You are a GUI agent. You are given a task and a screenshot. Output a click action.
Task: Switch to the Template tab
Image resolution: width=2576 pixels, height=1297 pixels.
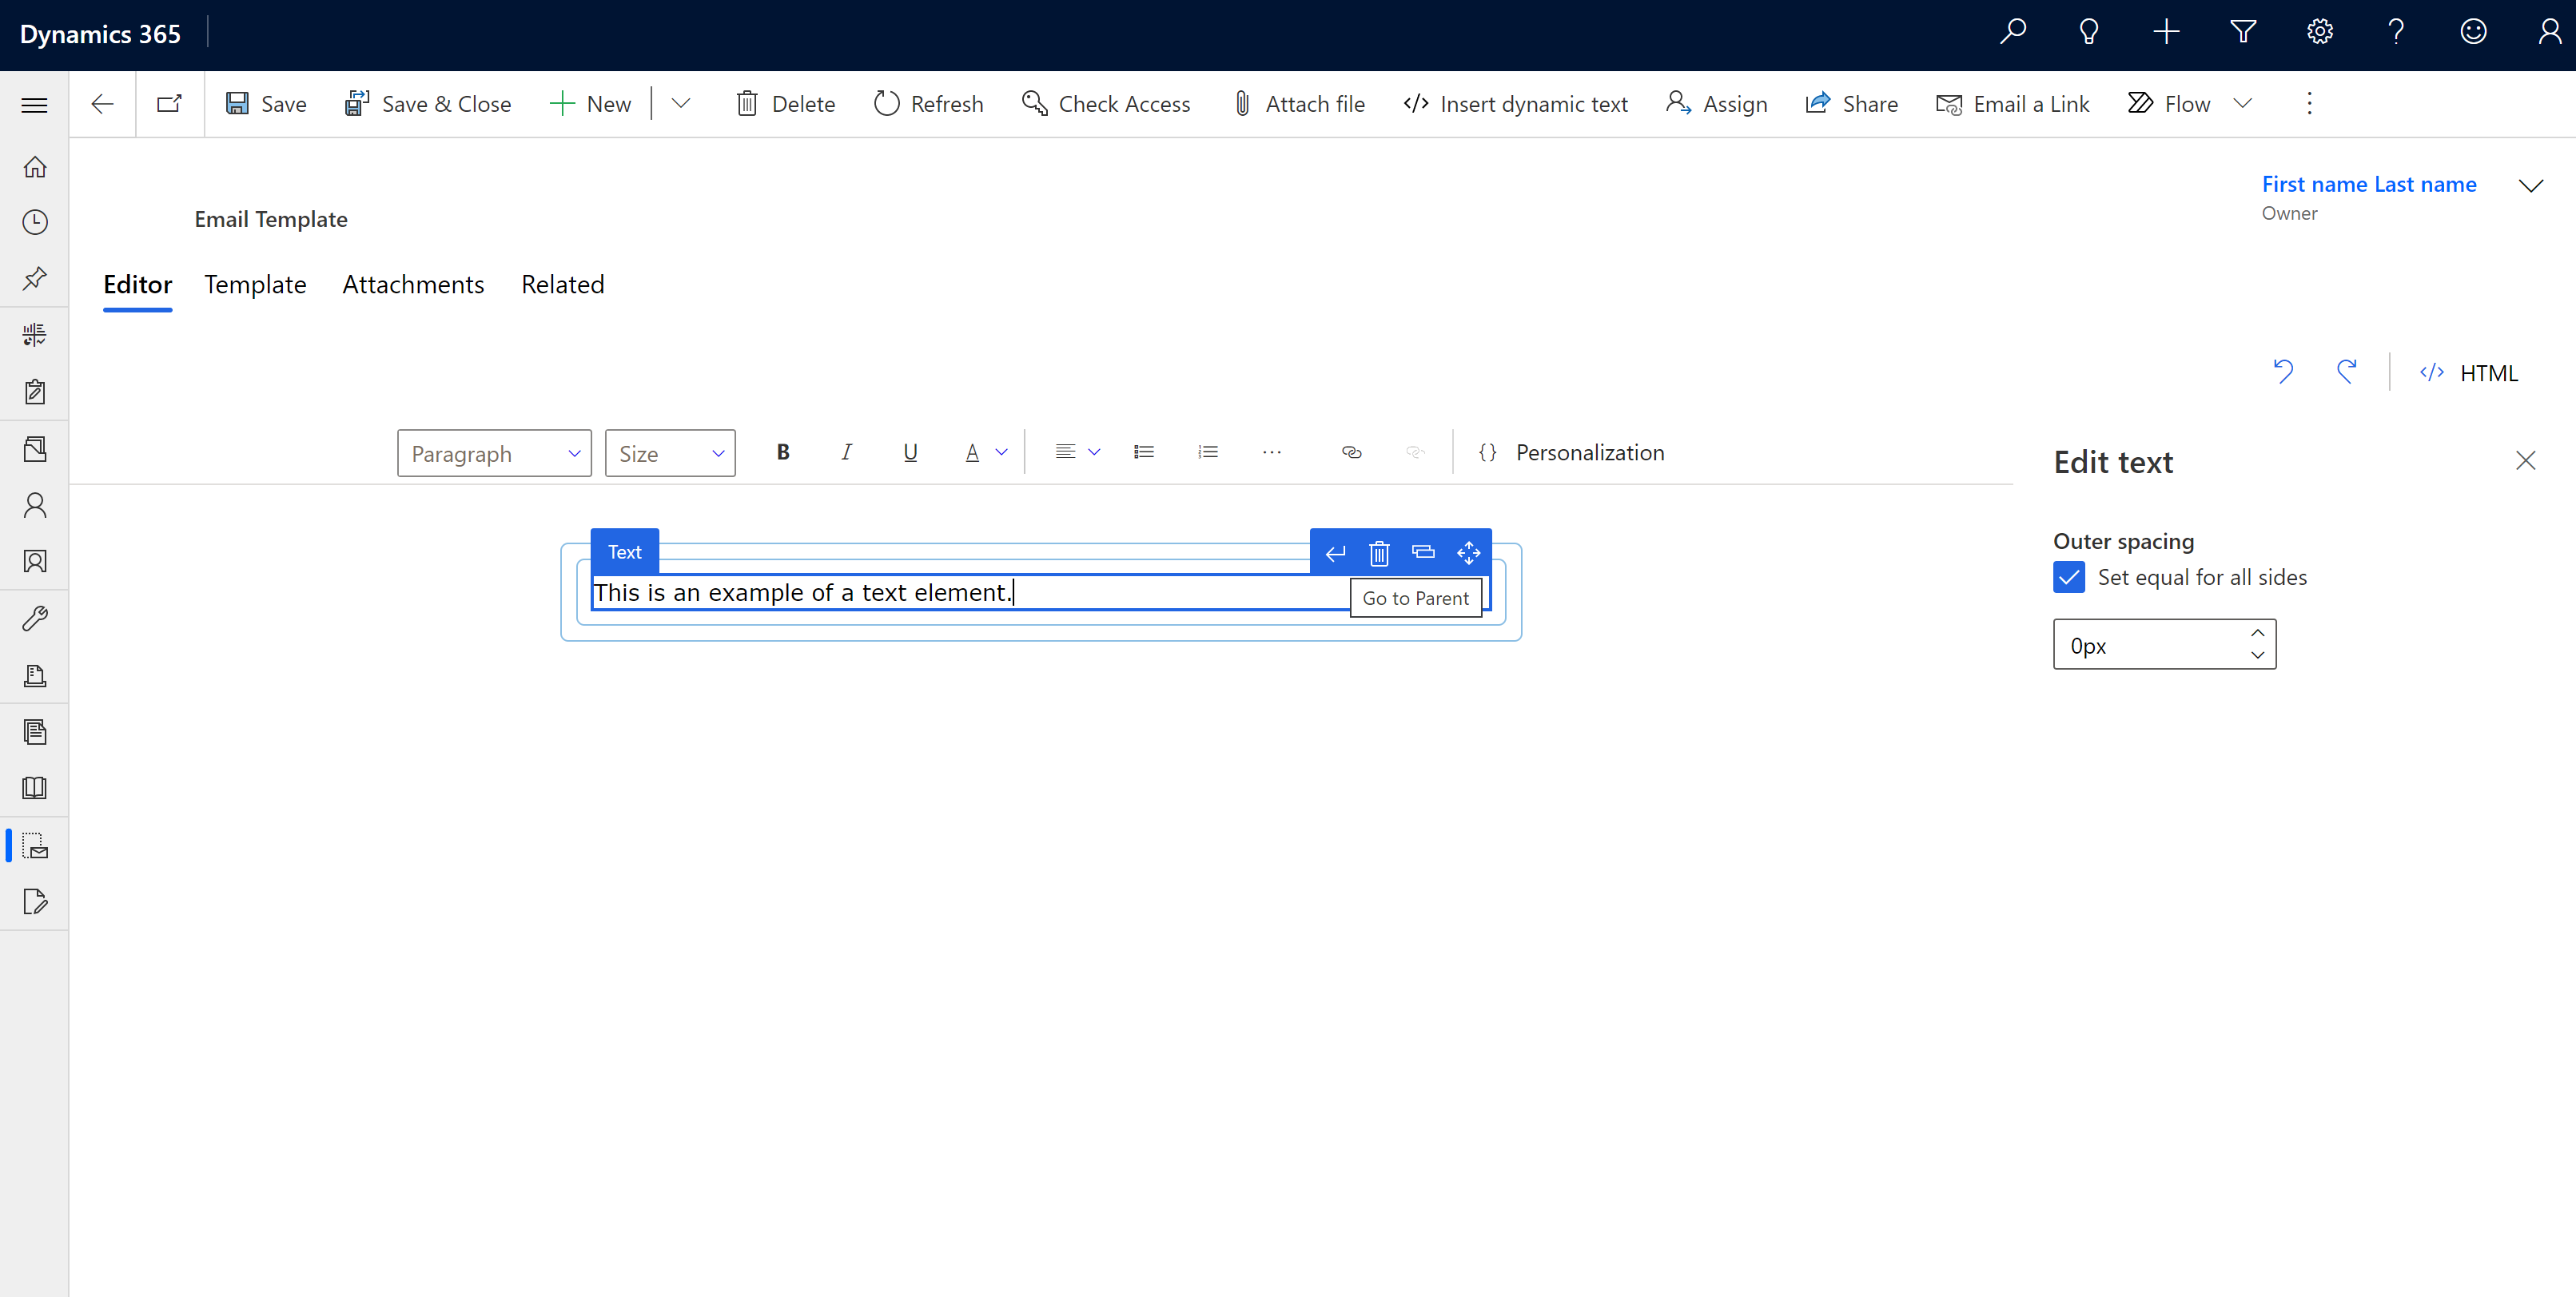coord(255,283)
